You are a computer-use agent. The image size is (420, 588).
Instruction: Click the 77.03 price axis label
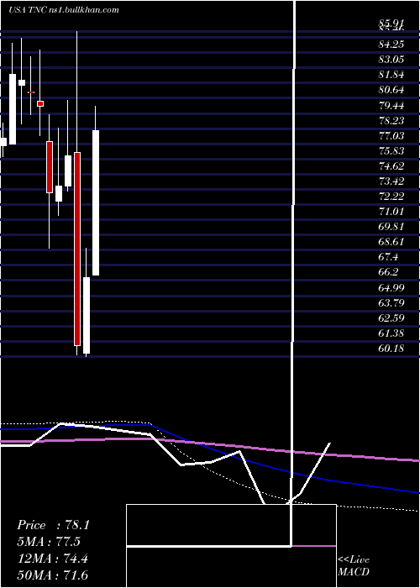click(x=391, y=136)
